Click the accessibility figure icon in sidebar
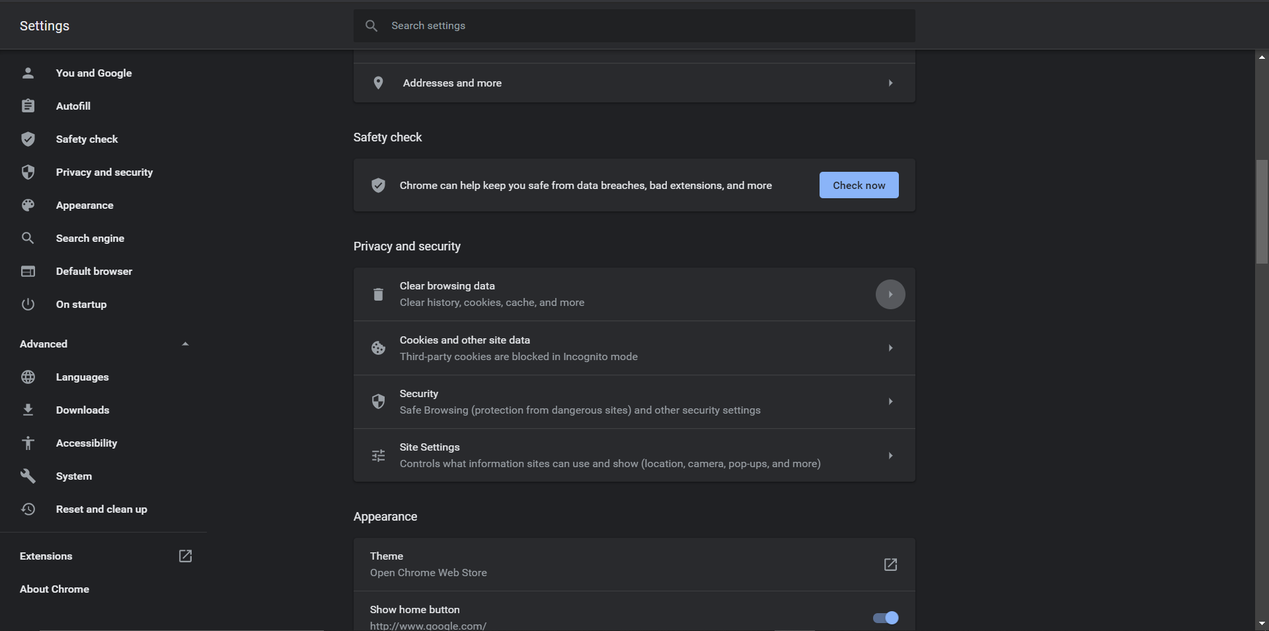 click(28, 443)
